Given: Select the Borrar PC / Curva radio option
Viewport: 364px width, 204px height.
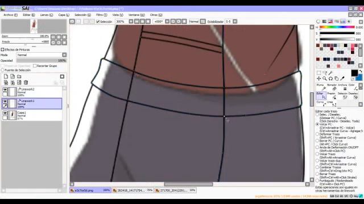Looking at the screenshot, I should tap(317, 141).
